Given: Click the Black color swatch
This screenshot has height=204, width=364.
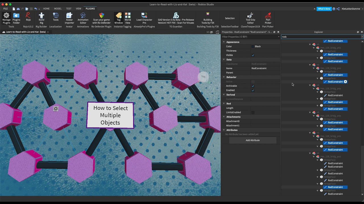Looking at the screenshot, I should click(253, 46).
